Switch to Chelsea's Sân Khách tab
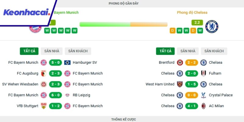 click(214, 51)
